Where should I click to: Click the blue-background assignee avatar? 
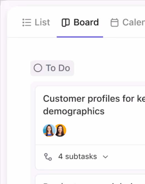click(x=49, y=130)
